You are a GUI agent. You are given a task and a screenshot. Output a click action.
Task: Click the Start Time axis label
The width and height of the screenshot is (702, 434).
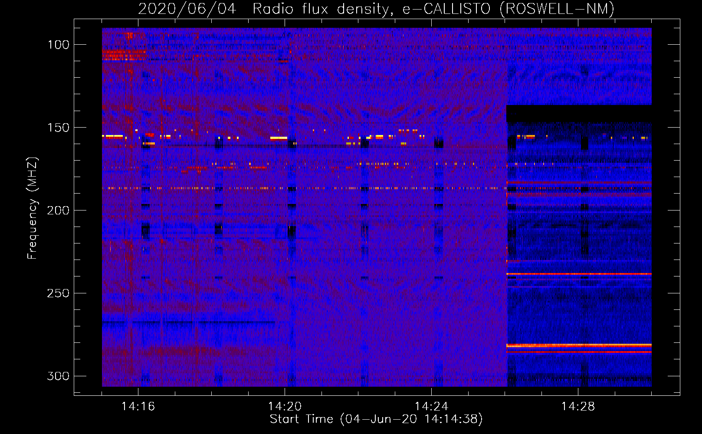(376, 419)
